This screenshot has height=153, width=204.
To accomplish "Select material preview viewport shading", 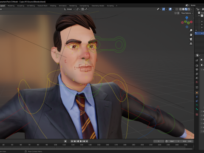I will 186,9.
